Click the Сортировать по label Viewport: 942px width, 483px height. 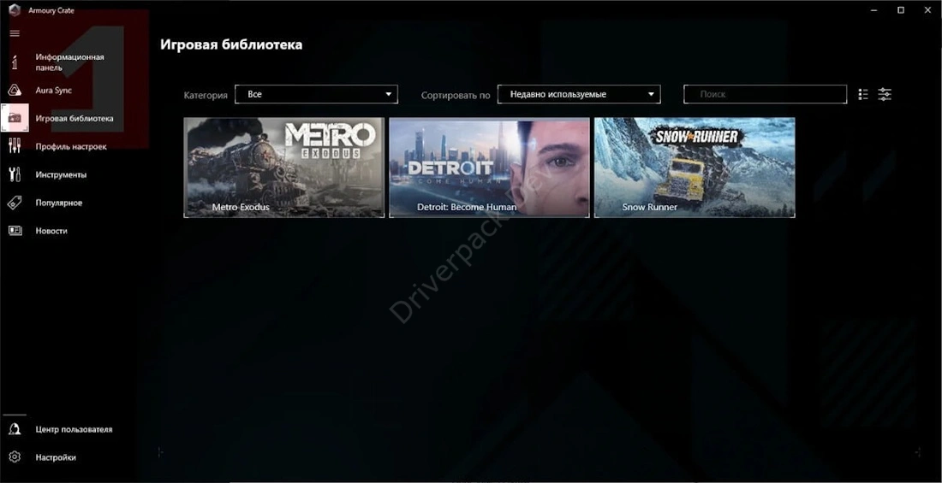456,95
